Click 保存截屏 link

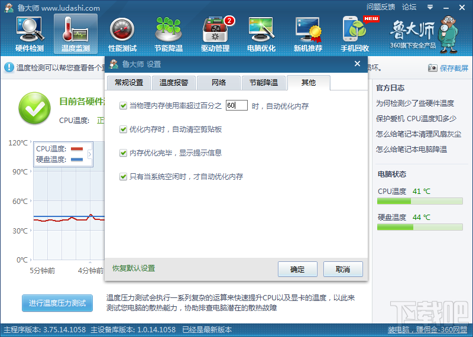(454, 68)
